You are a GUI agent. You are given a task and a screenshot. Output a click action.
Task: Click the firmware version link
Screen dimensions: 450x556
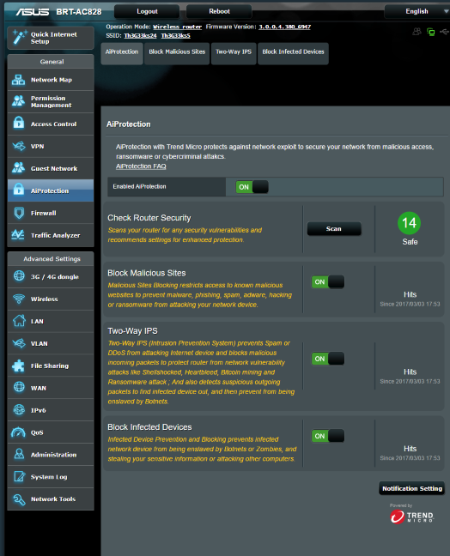284,27
